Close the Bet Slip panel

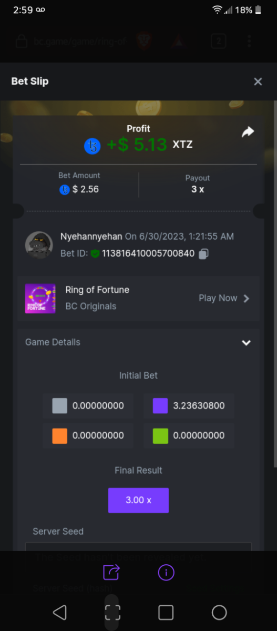click(x=258, y=82)
